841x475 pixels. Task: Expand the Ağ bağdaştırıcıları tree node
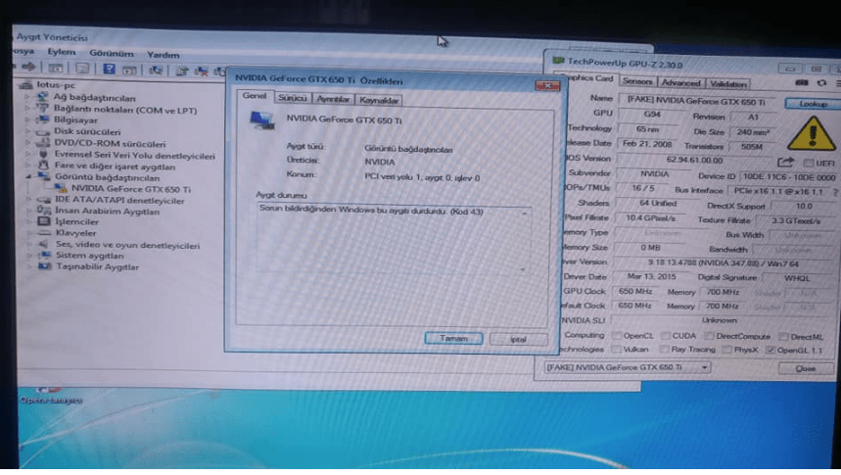click(x=27, y=98)
